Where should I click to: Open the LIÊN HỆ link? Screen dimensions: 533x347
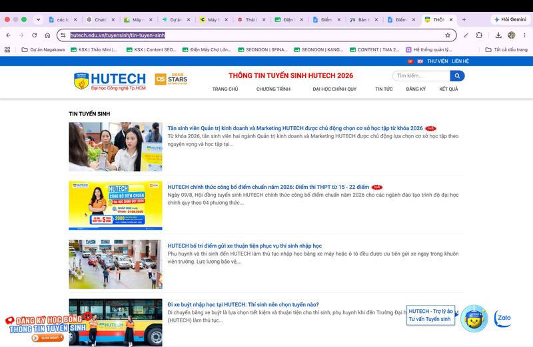[460, 61]
